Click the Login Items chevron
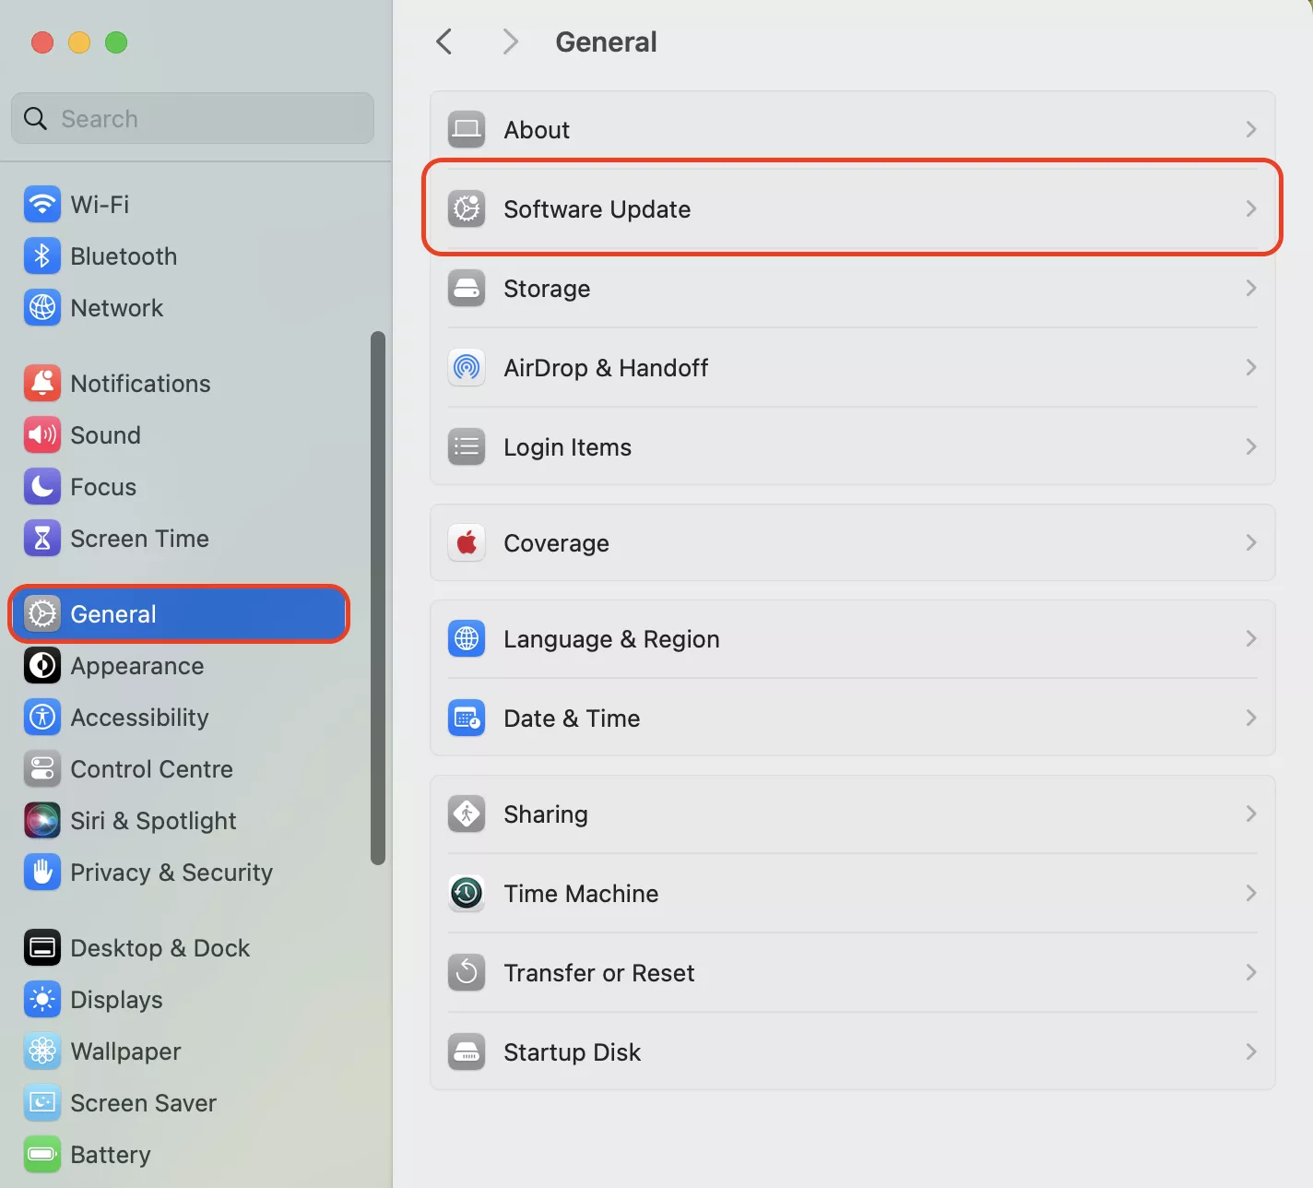 (1251, 446)
